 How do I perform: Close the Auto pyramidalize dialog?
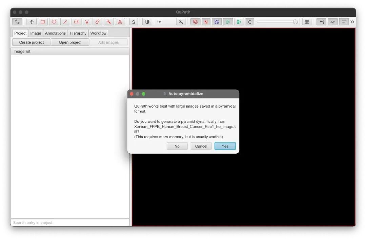coord(131,94)
